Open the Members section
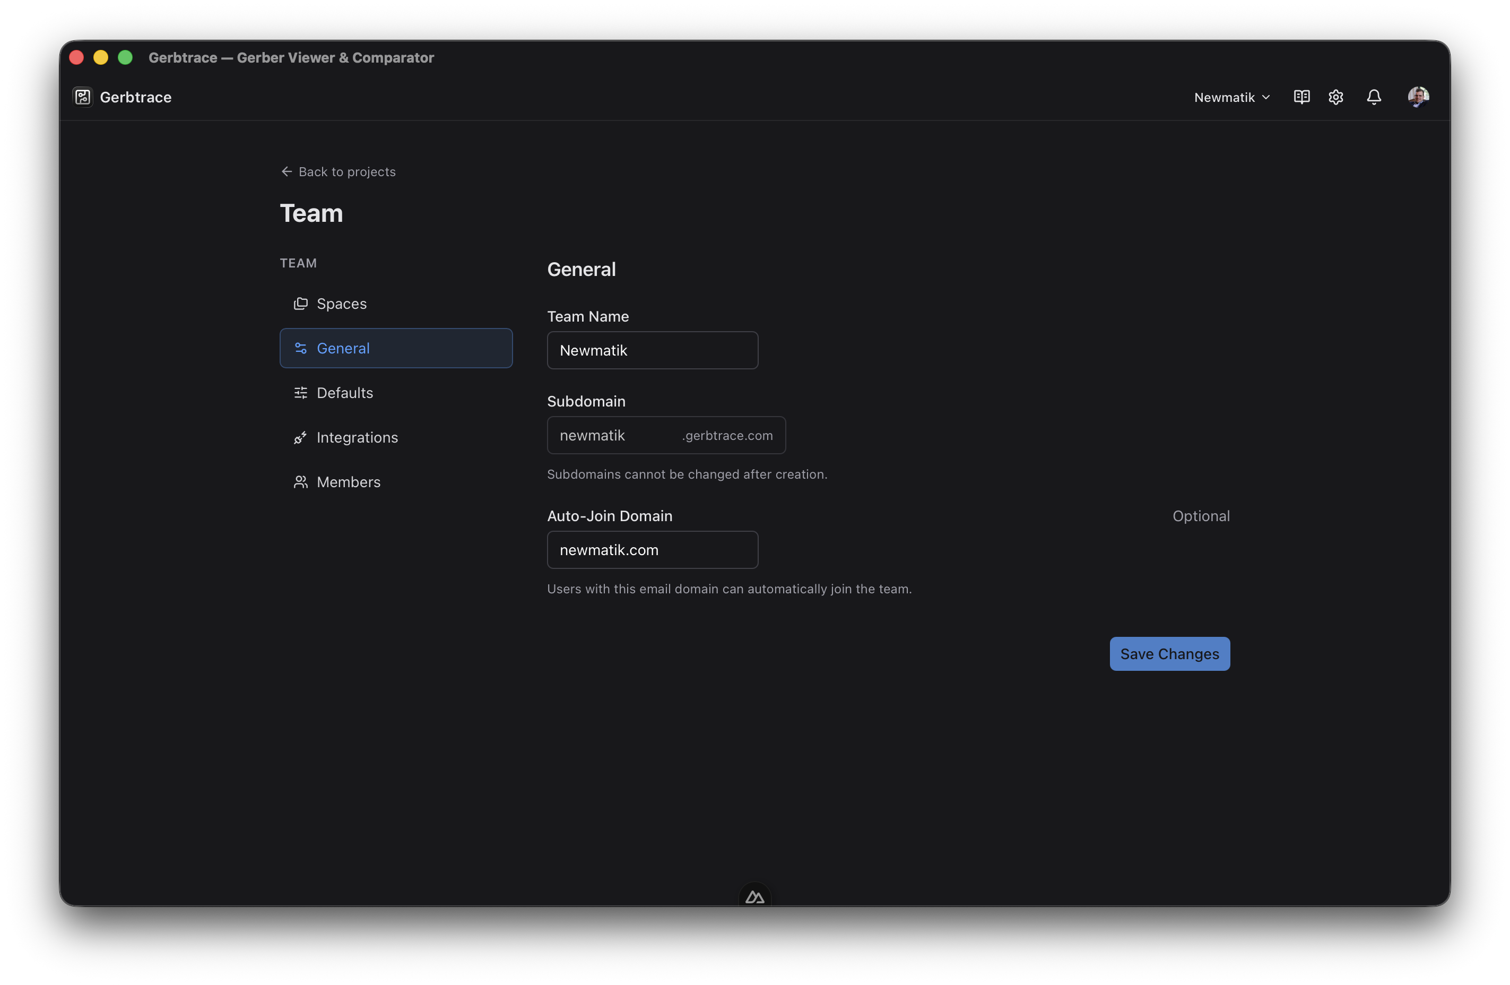Image resolution: width=1510 pixels, height=985 pixels. click(x=396, y=482)
